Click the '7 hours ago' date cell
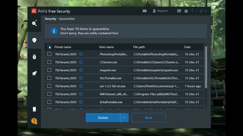 click(x=193, y=86)
